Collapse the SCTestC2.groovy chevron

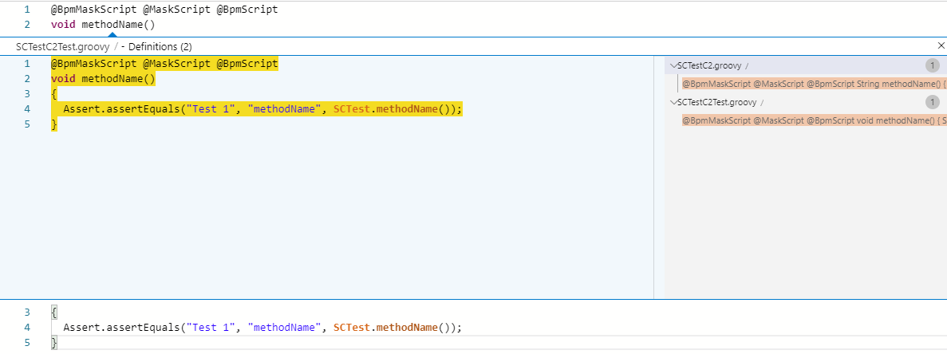pyautogui.click(x=673, y=66)
